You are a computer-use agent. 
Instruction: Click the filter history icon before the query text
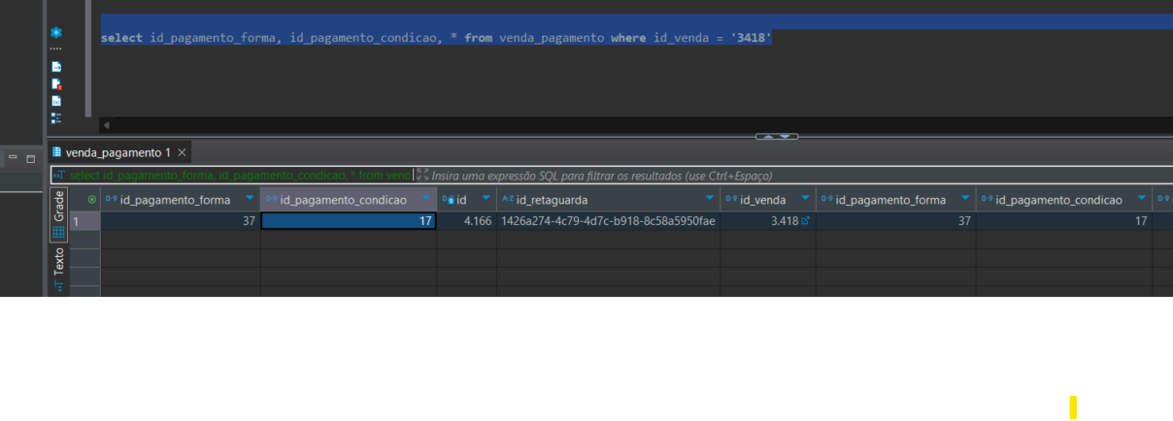[x=60, y=176]
